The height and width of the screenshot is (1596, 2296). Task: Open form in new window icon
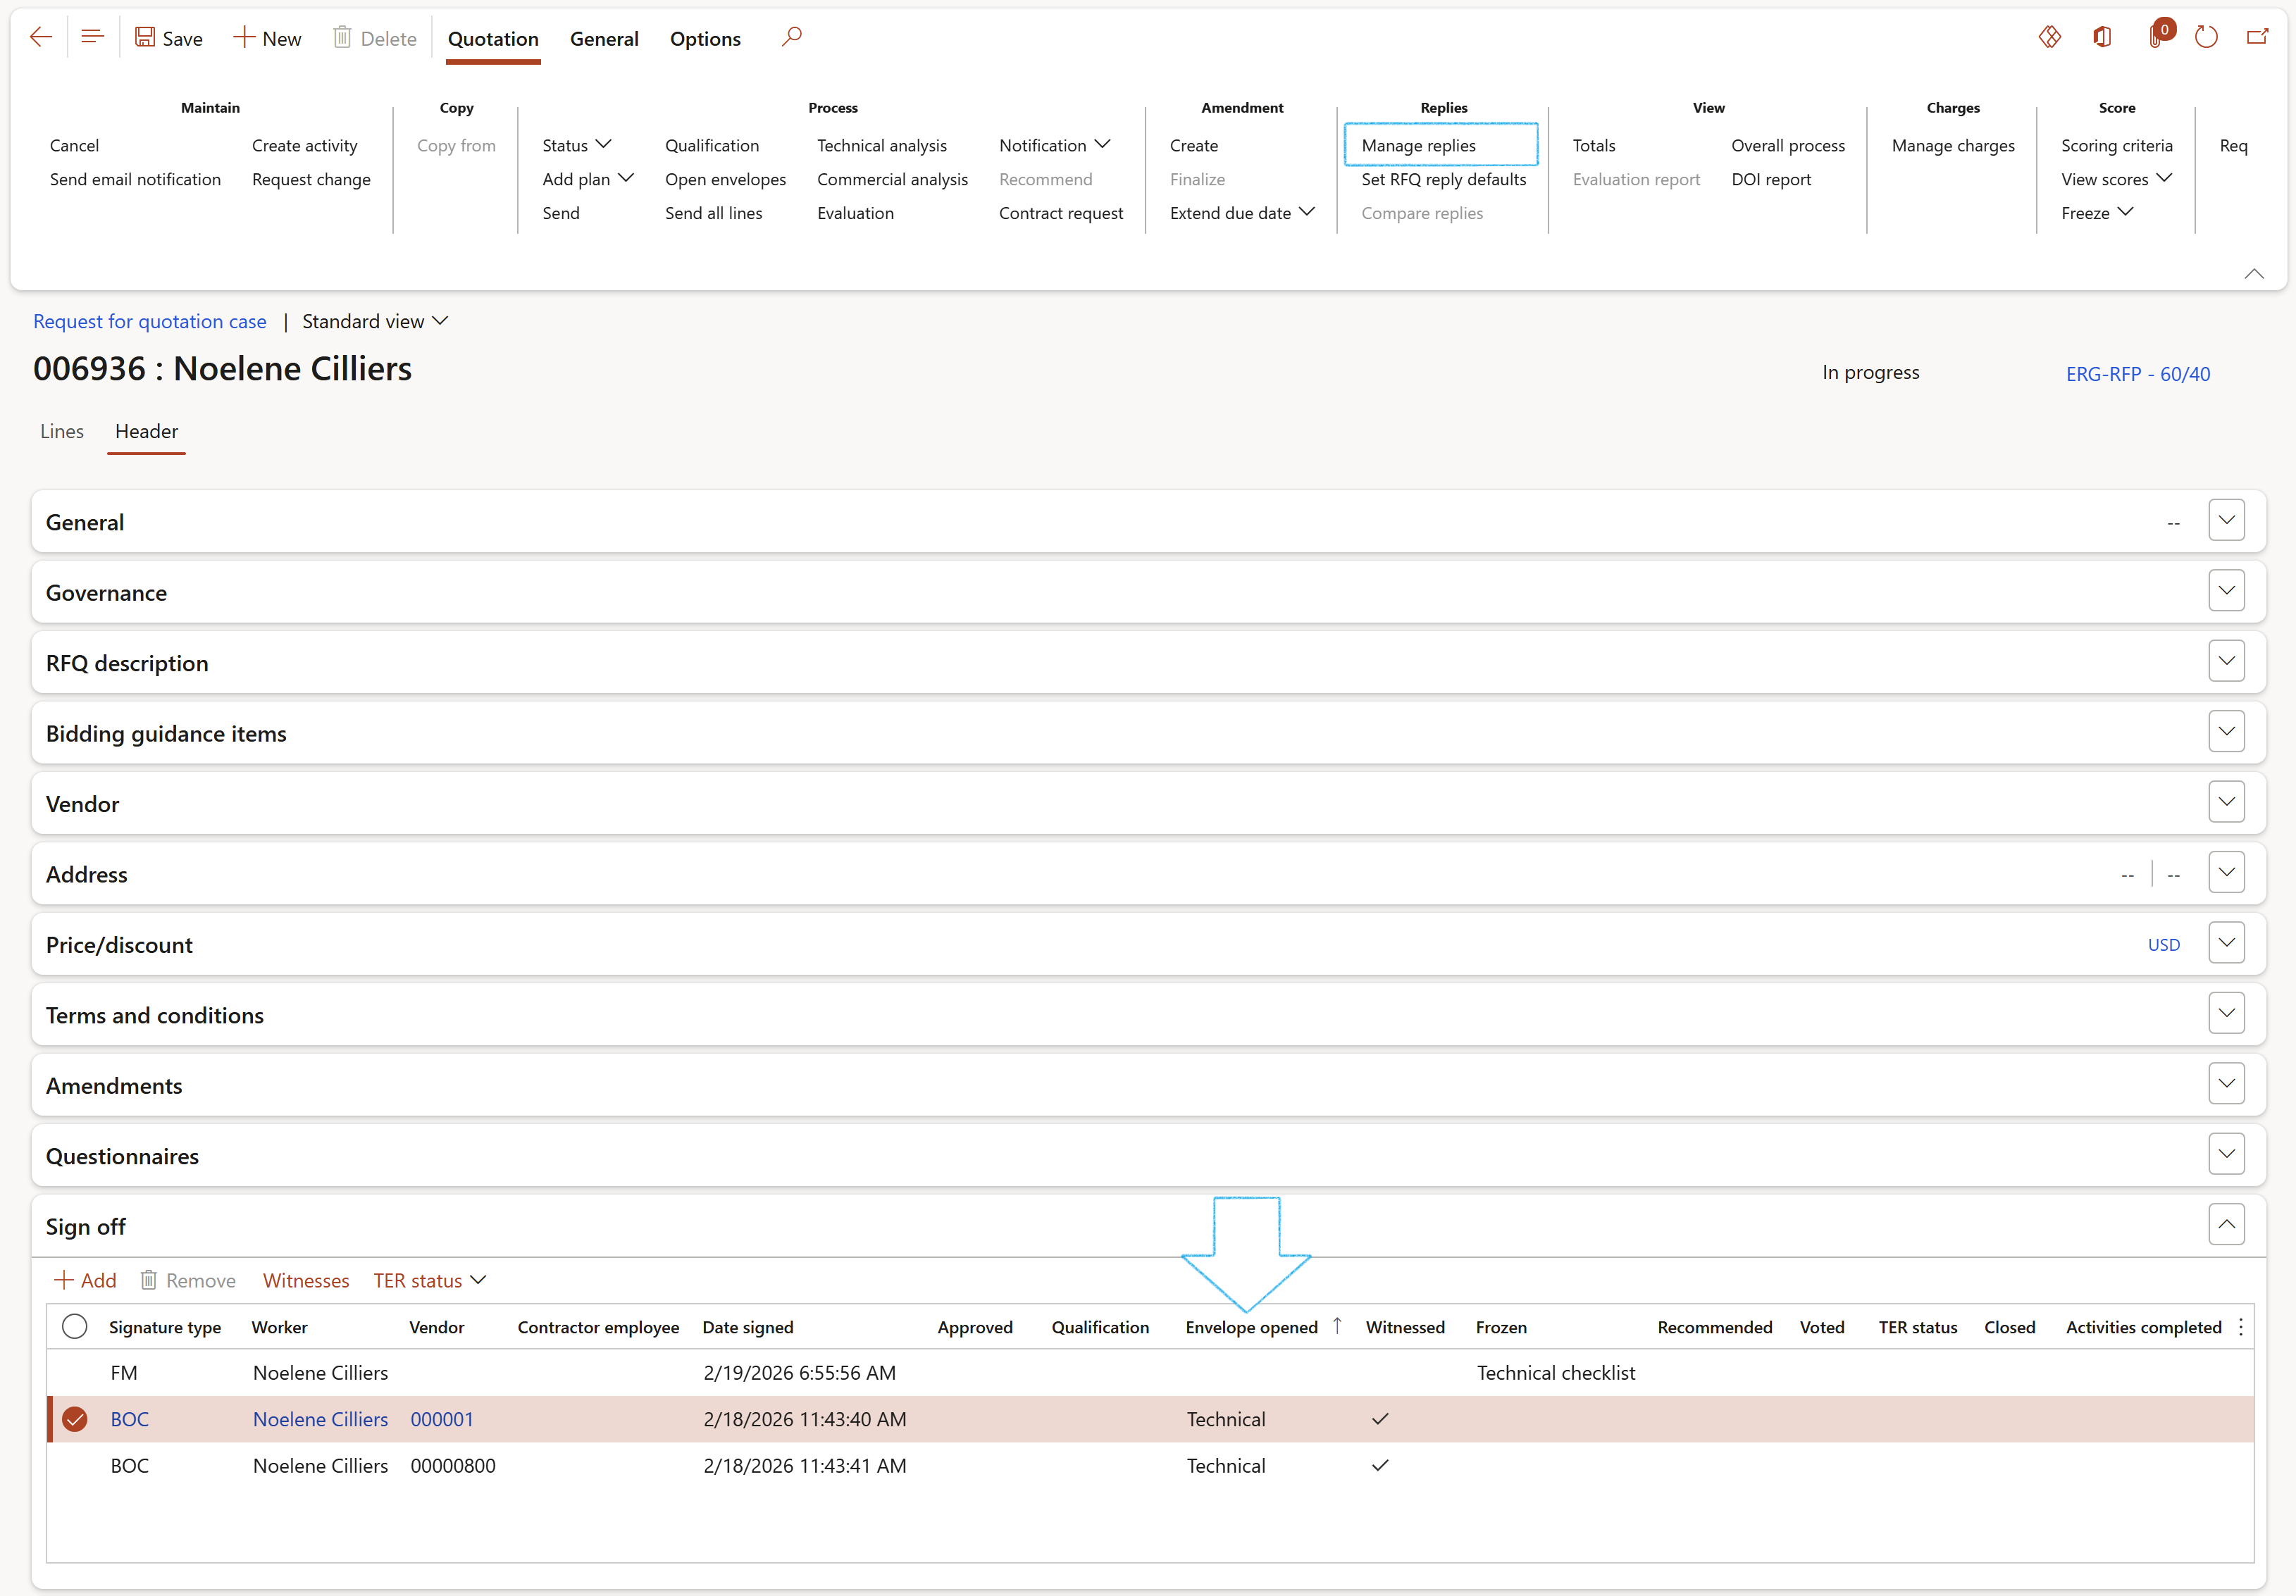2257,38
